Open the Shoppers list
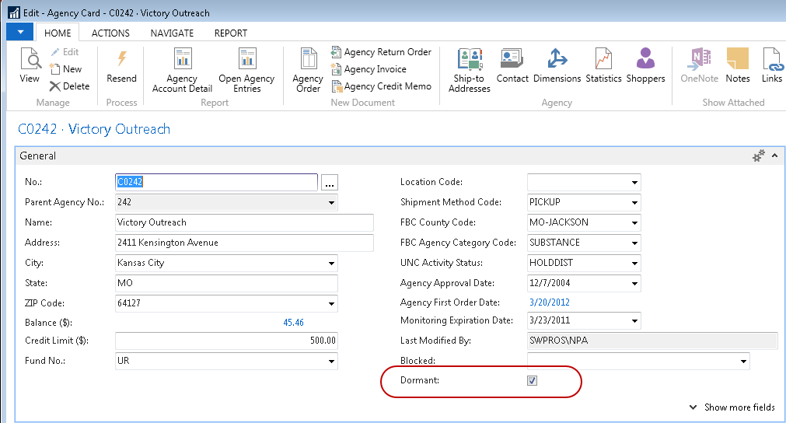Viewport: 786px width, 423px height. (645, 67)
